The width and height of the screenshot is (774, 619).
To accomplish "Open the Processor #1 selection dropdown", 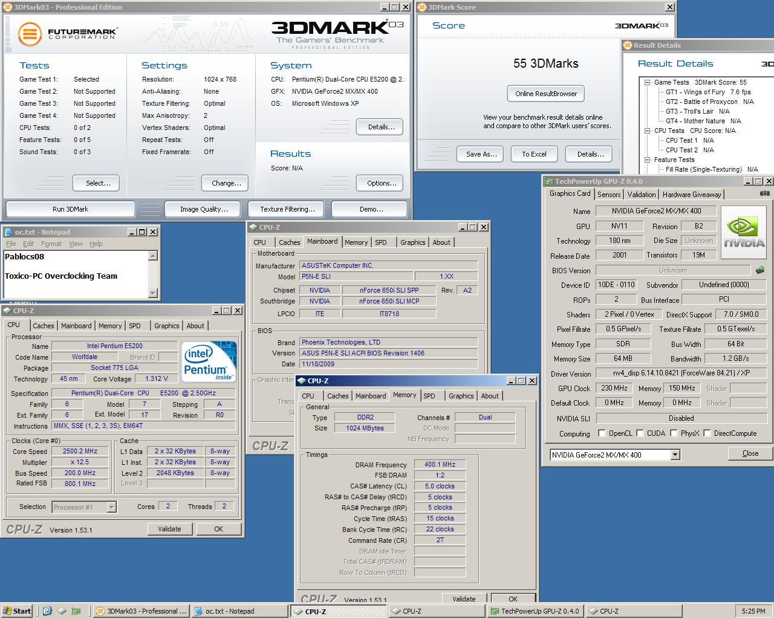I will click(111, 507).
